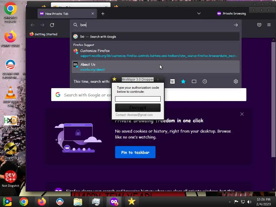276x207 pixels.
Task: Click the Firefox Suggest heading text
Action: click(x=84, y=45)
